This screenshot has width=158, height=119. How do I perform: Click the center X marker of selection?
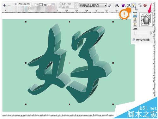(70, 63)
